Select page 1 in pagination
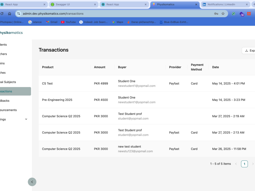Screen dimensions: 255x191 click(x=245, y=164)
